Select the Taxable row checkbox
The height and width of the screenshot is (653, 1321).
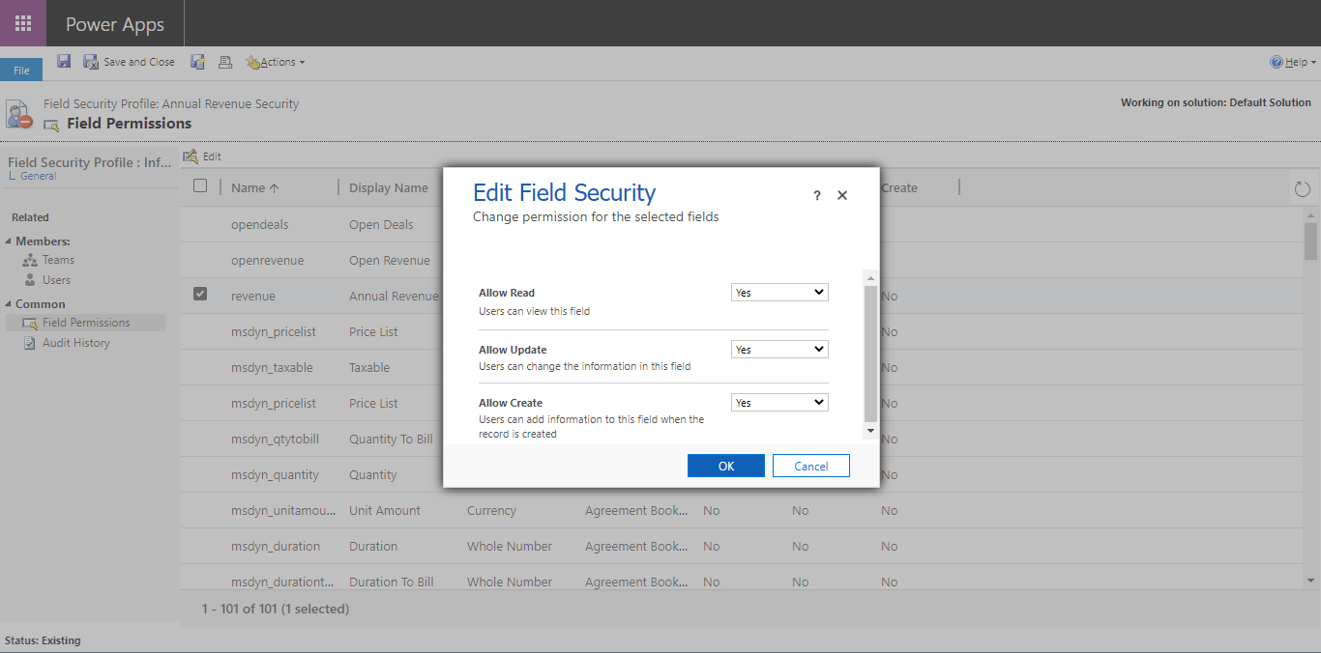[x=200, y=367]
